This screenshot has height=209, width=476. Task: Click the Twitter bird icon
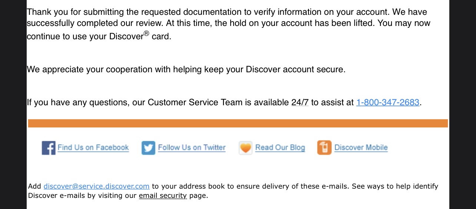coord(148,148)
